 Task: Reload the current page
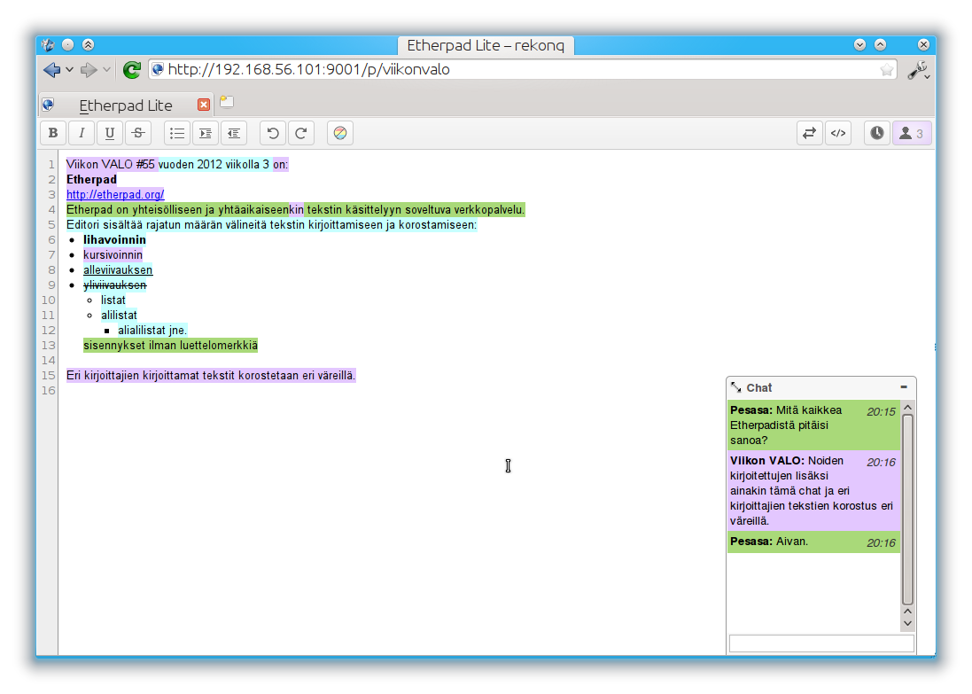click(x=131, y=69)
